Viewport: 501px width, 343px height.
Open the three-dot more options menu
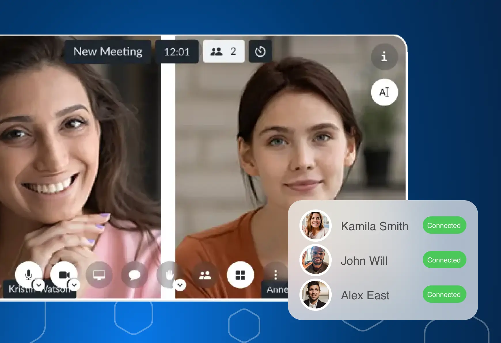276,275
